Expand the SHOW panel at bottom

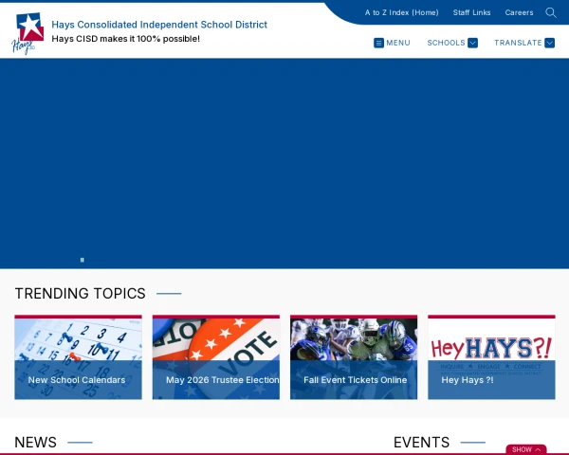click(526, 449)
